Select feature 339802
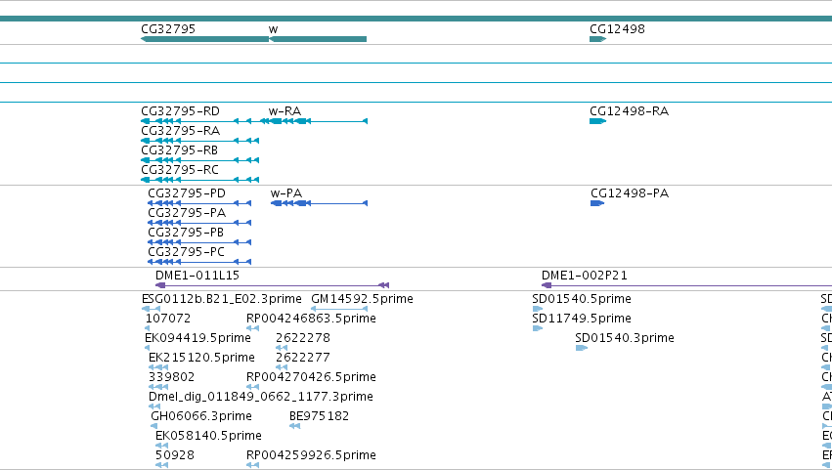This screenshot has height=470, width=832. [x=171, y=378]
